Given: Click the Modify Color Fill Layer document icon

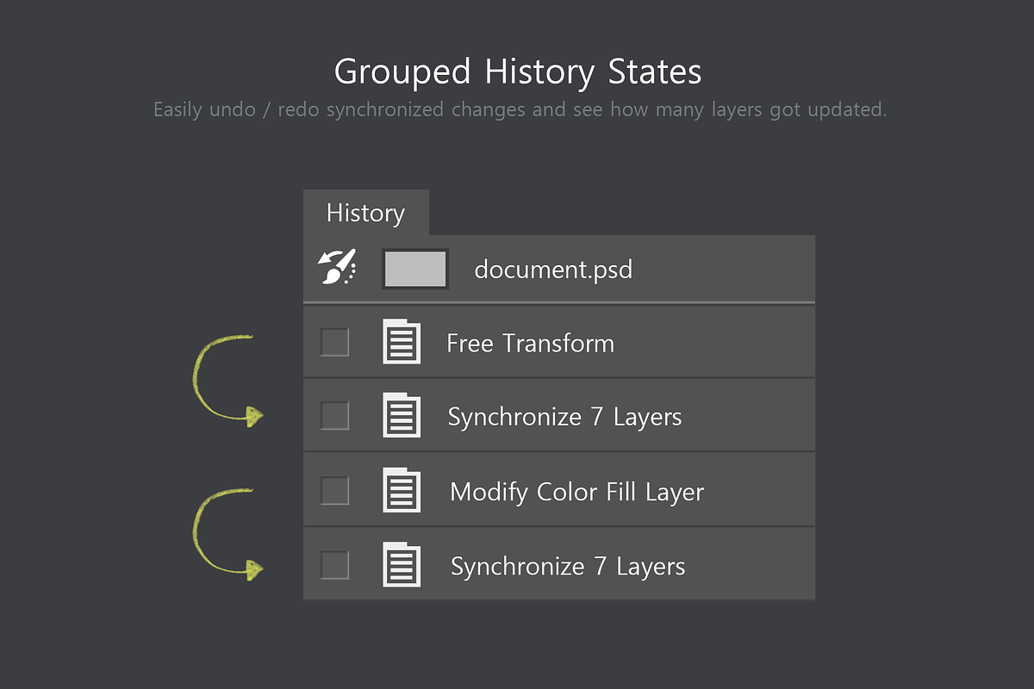Looking at the screenshot, I should (402, 491).
